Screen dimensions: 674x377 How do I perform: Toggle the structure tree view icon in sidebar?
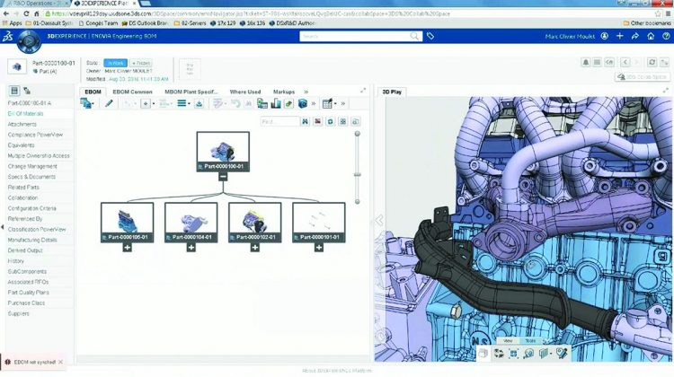[x=27, y=91]
